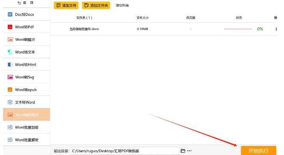Screen dimensions: 284x155
Task: Click the 添加文件夹 button
Action: tap(96, 6)
